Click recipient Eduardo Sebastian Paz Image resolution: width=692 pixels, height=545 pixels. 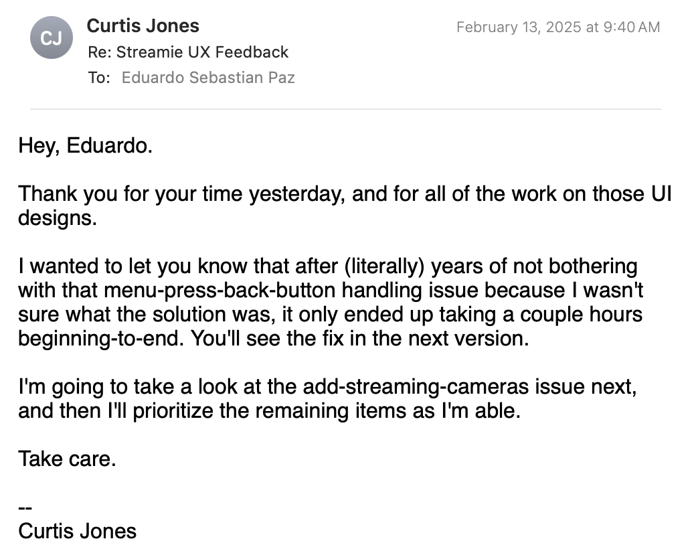coord(208,77)
